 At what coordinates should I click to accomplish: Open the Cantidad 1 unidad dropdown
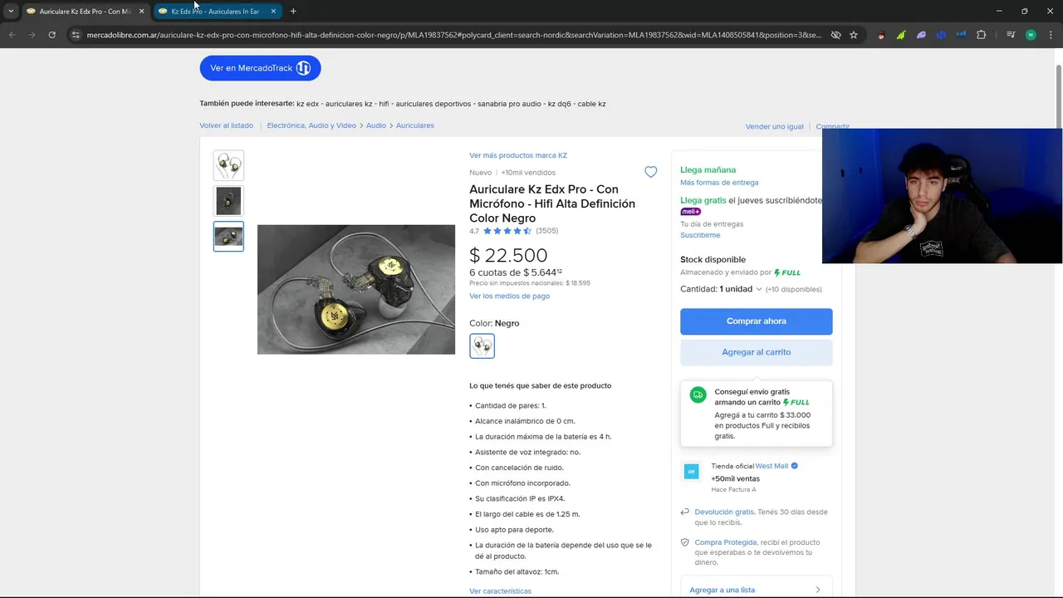tap(721, 289)
